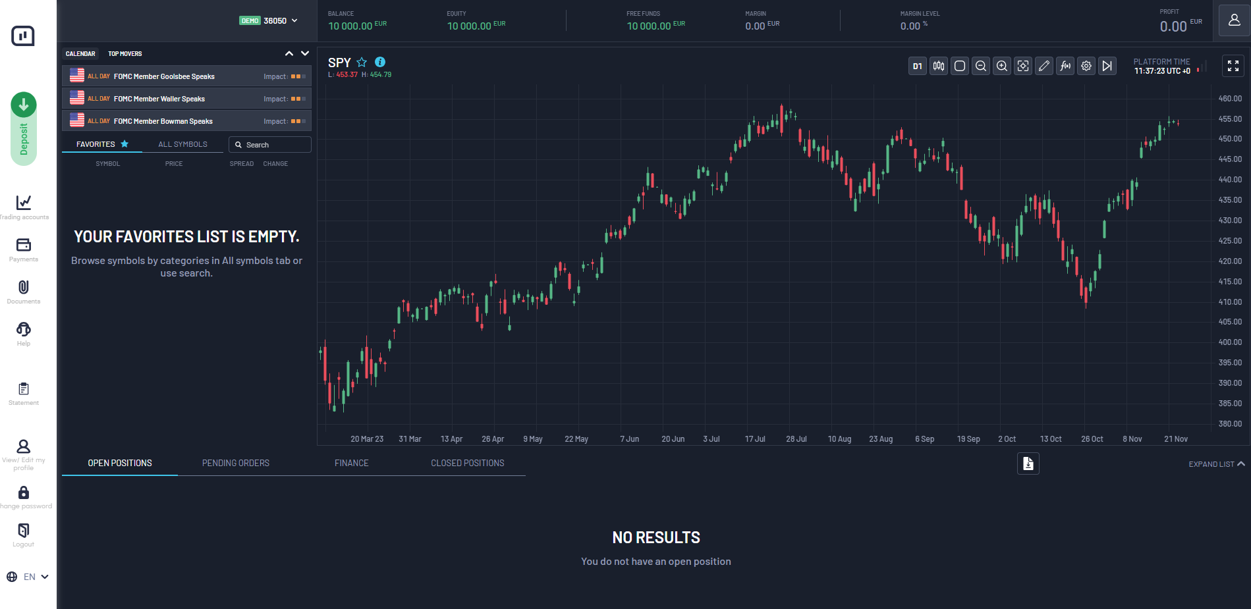Download report via document icon
Screen dimensions: 1251x609
1028,463
